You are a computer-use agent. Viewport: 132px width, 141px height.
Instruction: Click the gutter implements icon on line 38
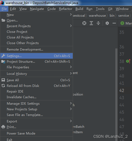pyautogui.click(x=128, y=61)
